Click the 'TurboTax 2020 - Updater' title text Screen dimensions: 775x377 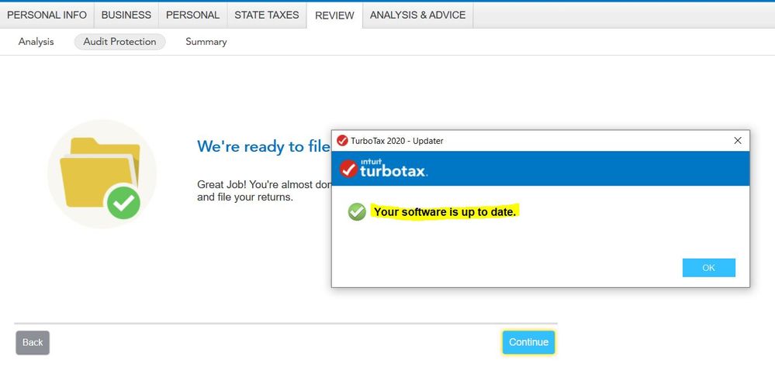click(x=397, y=141)
